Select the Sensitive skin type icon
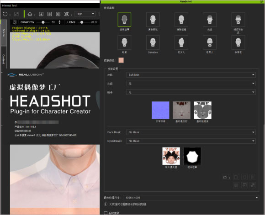 [x=153, y=42]
